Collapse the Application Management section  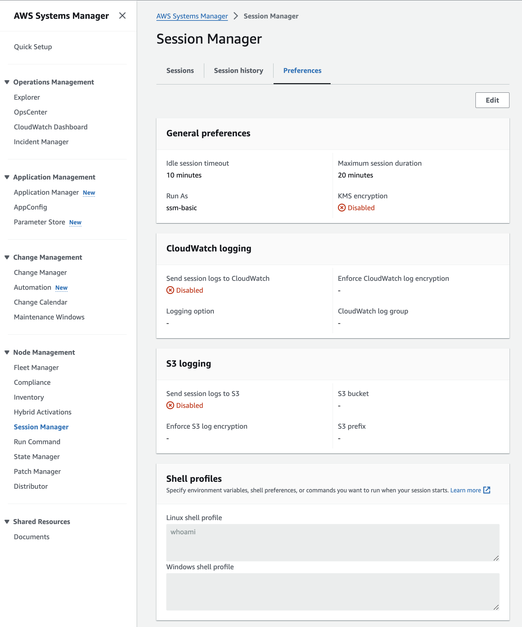tap(7, 177)
